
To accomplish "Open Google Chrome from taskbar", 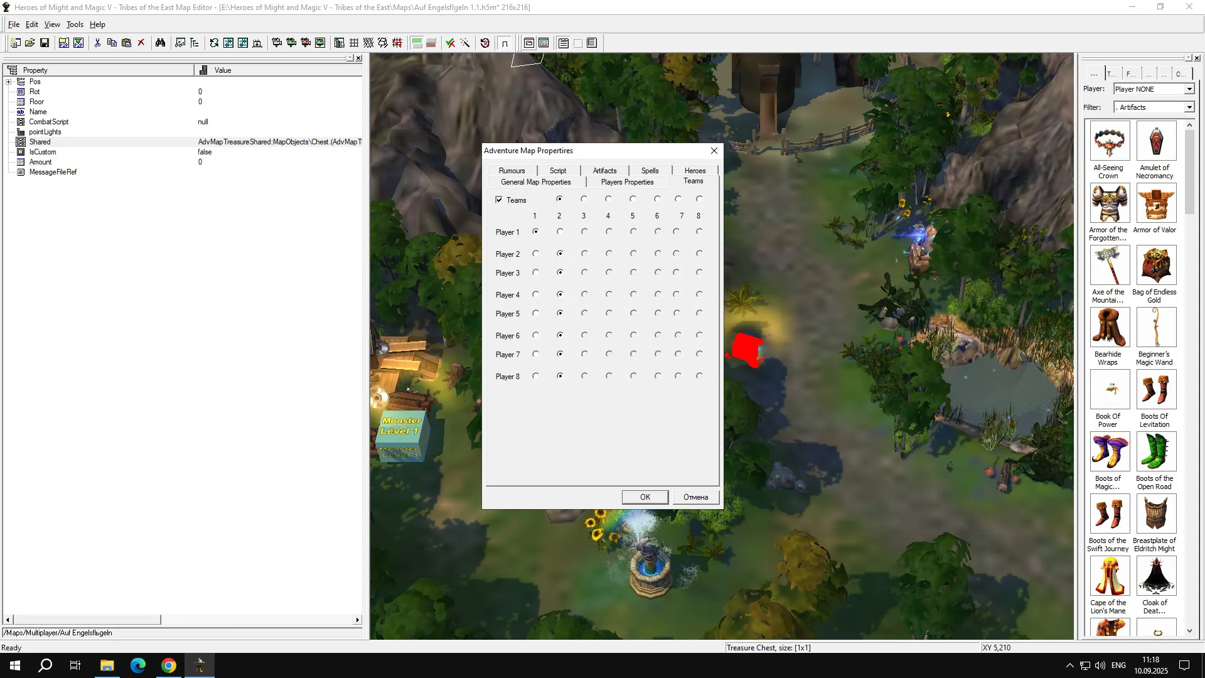I will (x=169, y=665).
